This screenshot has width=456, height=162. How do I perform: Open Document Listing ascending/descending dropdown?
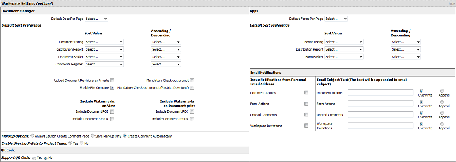point(166,42)
